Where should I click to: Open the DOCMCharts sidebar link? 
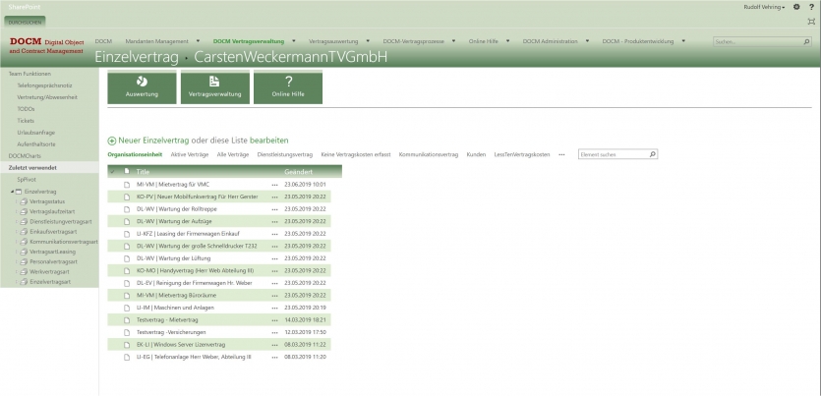point(25,156)
